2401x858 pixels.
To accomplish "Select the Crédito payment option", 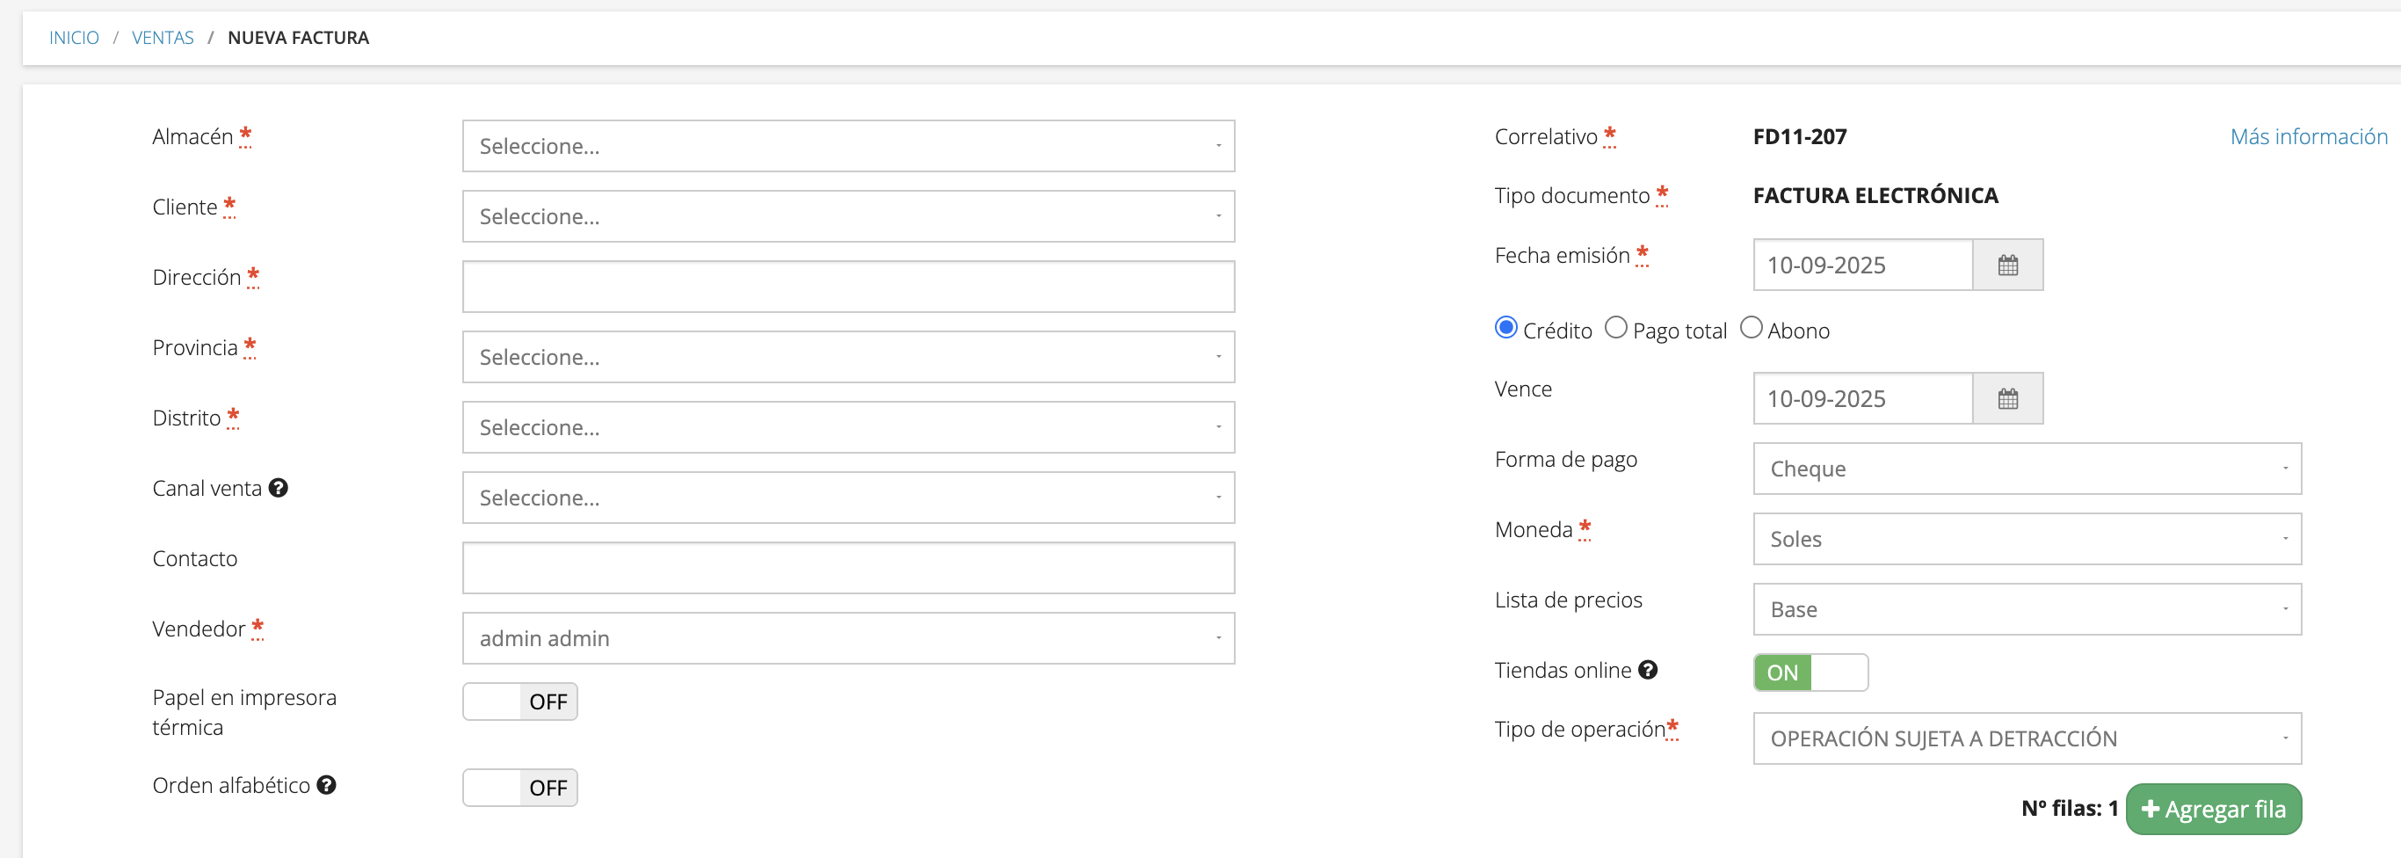I will [x=1505, y=328].
